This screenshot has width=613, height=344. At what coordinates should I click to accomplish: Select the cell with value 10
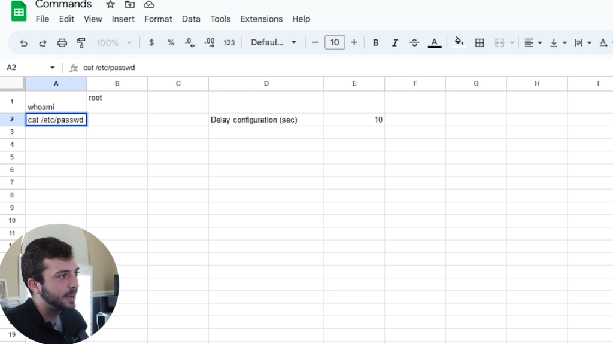click(x=354, y=120)
